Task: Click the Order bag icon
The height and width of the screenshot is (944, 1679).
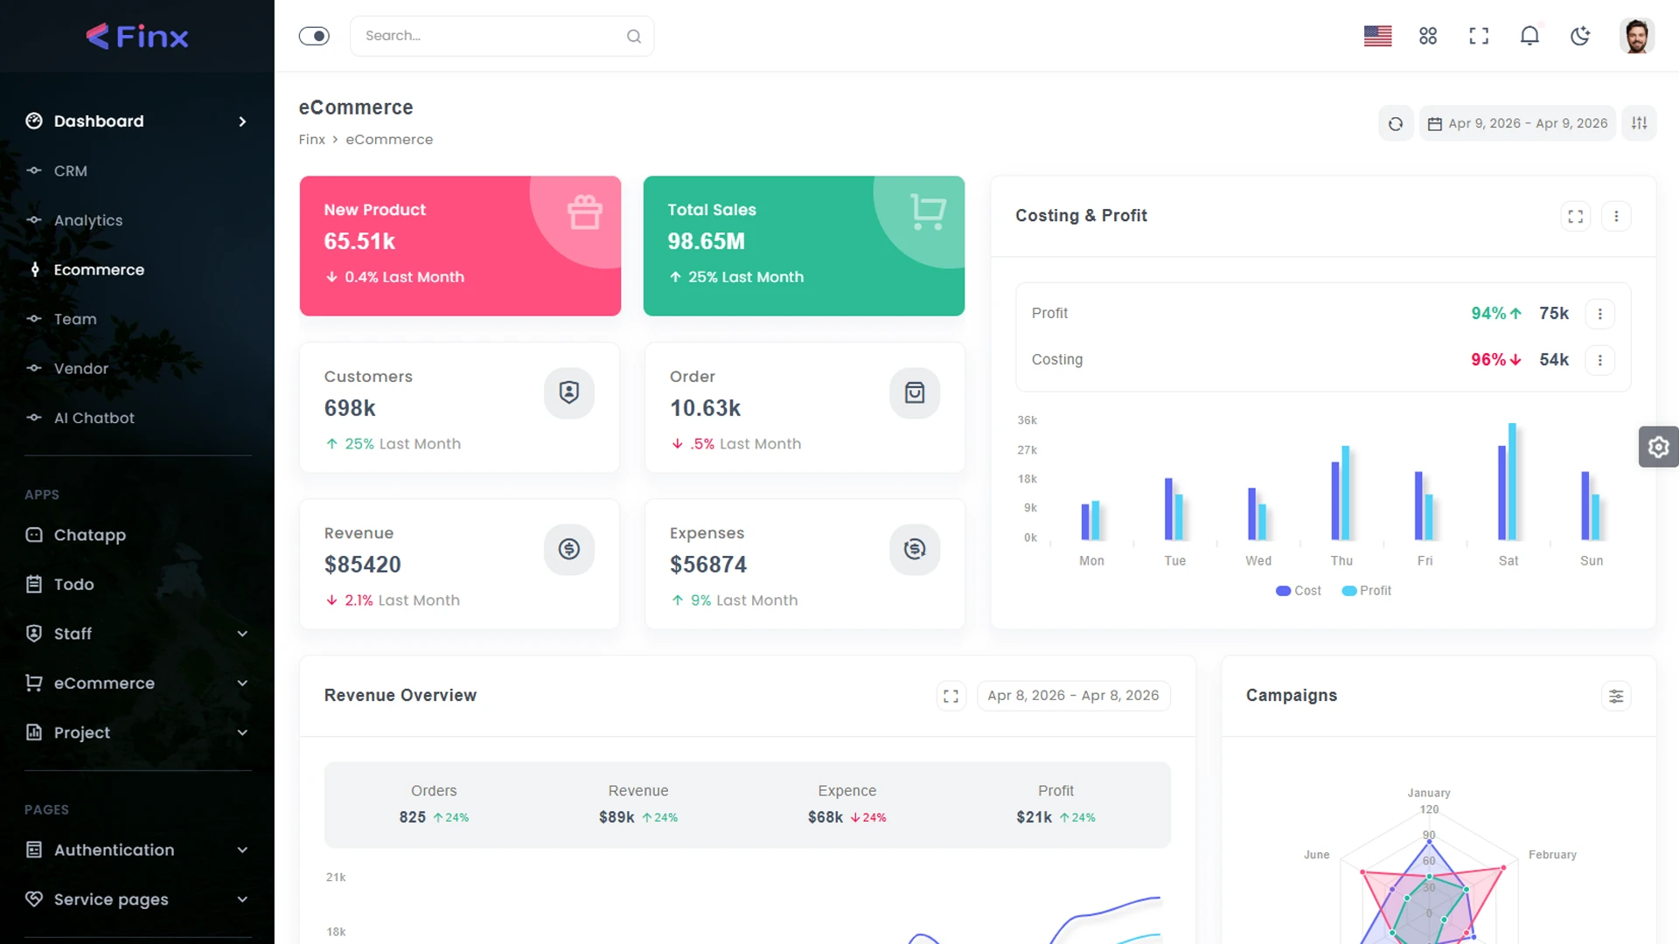Action: click(915, 392)
